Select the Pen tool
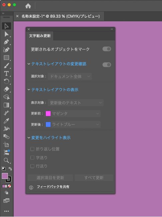Screen dimensions: 162x217 tap(6, 42)
